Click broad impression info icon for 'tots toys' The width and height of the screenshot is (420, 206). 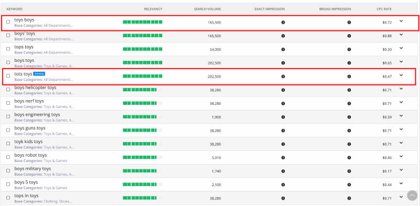(x=349, y=77)
